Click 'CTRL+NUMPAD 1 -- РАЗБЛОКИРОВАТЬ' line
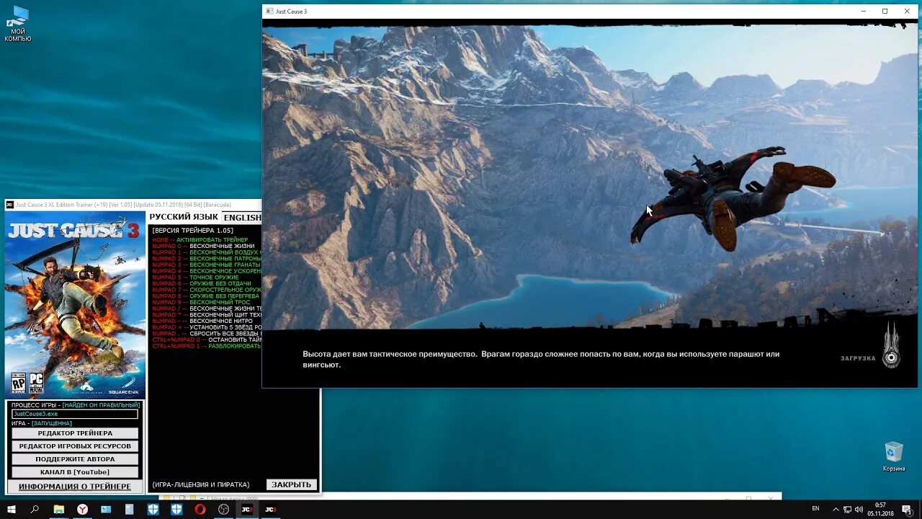Viewport: 922px width, 519px height. (x=207, y=346)
